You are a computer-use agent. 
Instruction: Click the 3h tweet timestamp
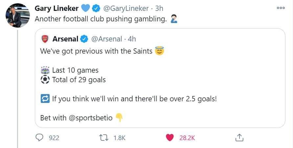pyautogui.click(x=158, y=8)
